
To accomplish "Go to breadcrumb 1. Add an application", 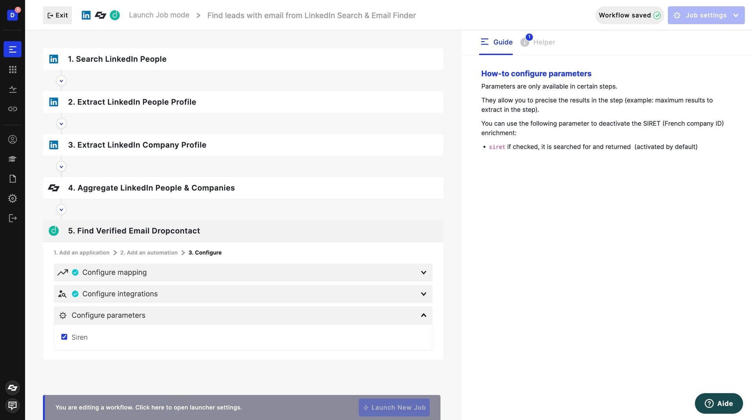I will point(81,253).
